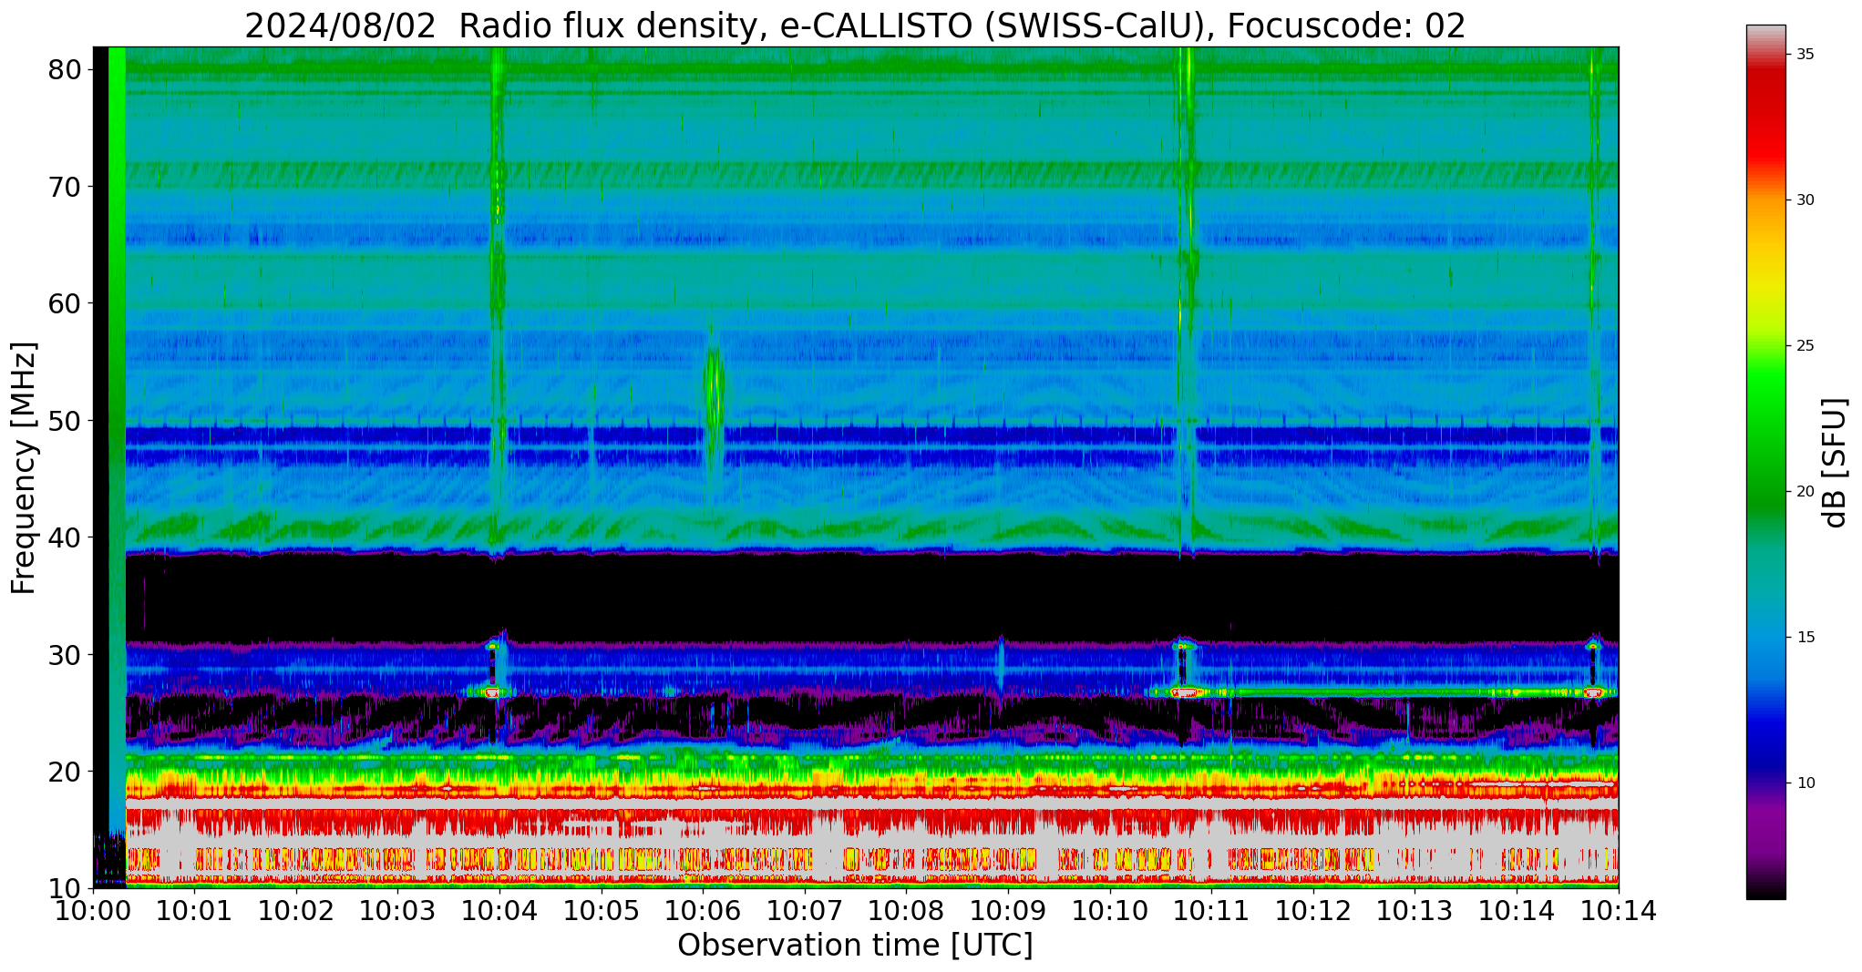Click the 10:00 time tick label
Screen dimensions: 1862x972
(x=93, y=910)
